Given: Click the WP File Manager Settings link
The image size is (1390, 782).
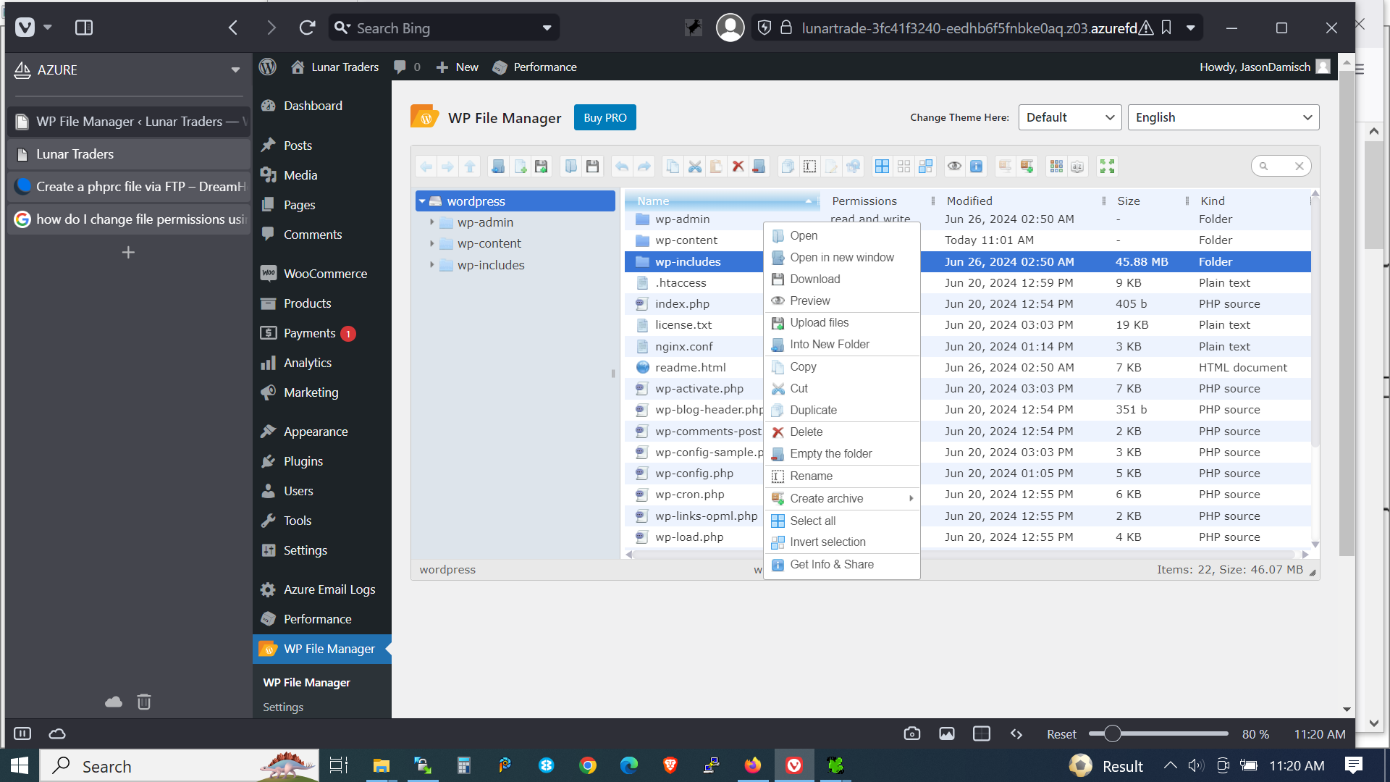Looking at the screenshot, I should point(284,707).
